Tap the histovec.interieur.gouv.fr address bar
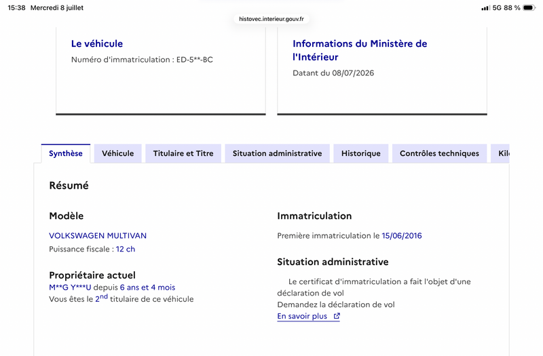The width and height of the screenshot is (543, 356). pos(271,19)
